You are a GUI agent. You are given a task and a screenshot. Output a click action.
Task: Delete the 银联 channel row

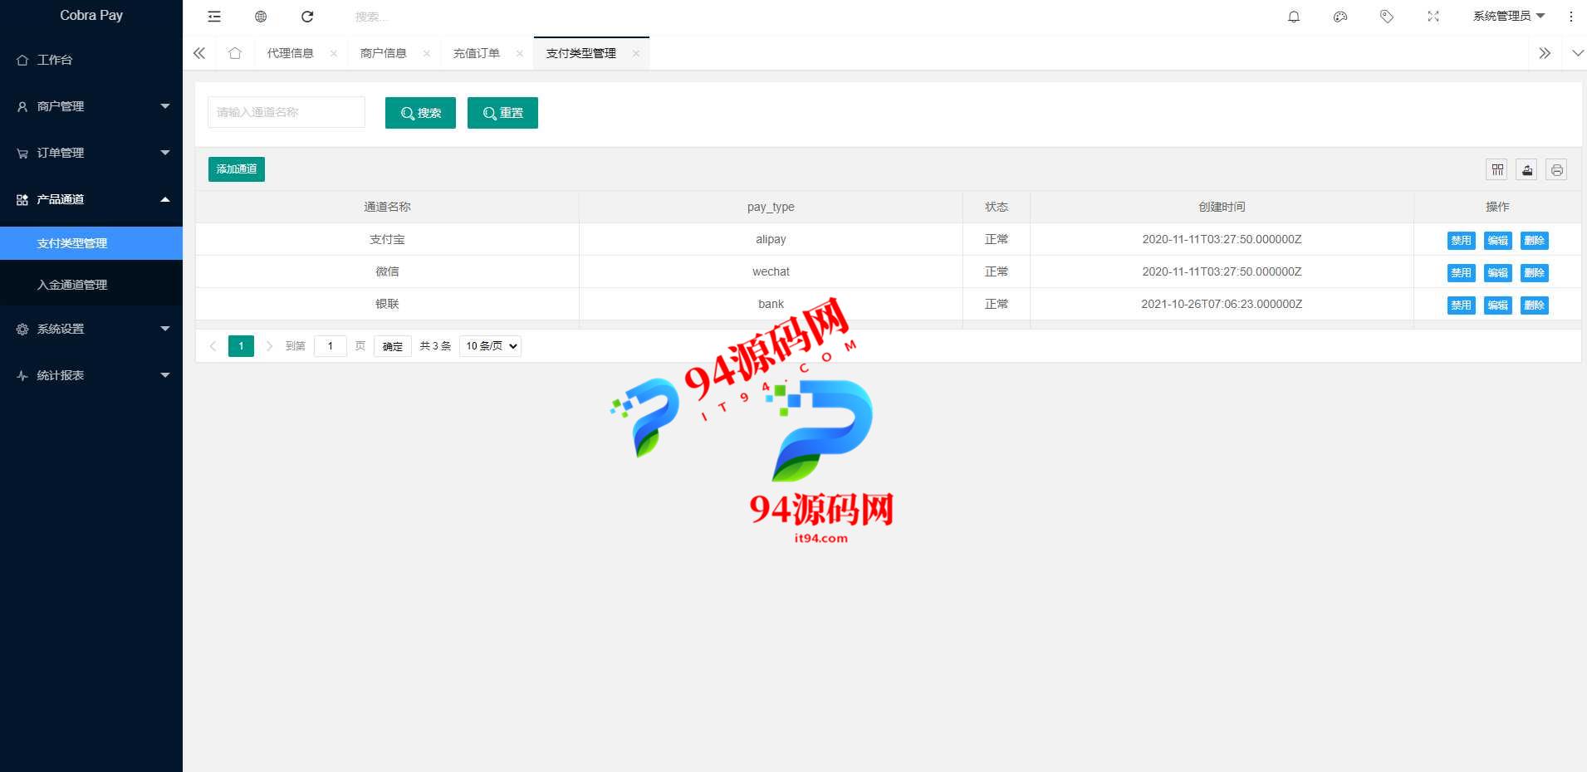click(1534, 305)
